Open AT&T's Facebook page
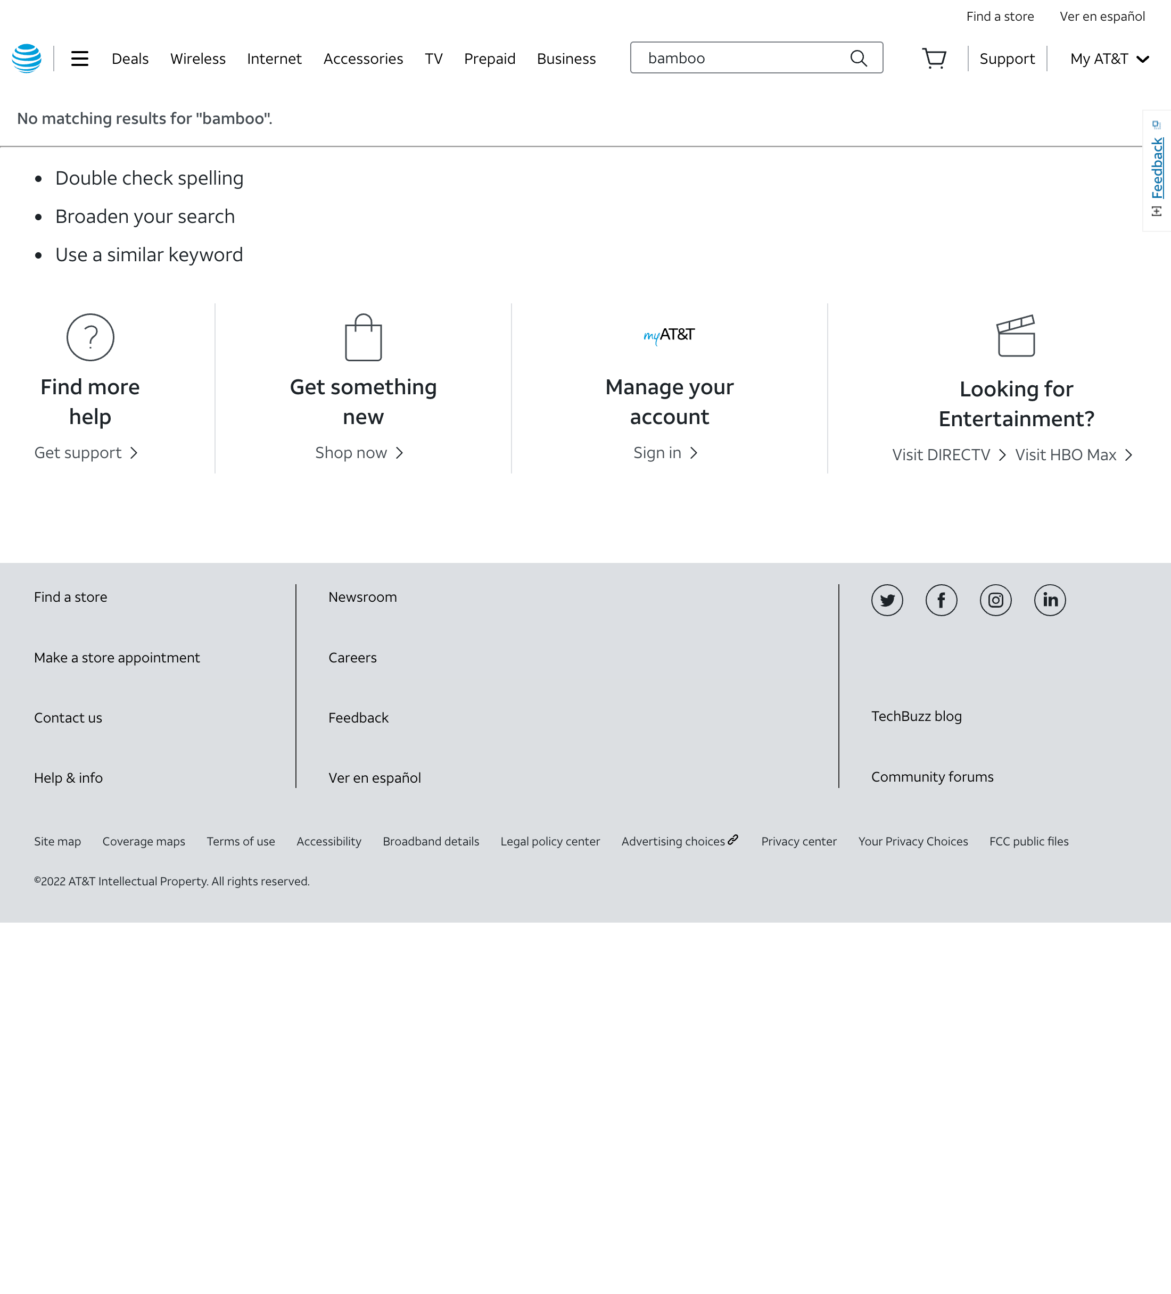The width and height of the screenshot is (1171, 1294). click(x=941, y=600)
